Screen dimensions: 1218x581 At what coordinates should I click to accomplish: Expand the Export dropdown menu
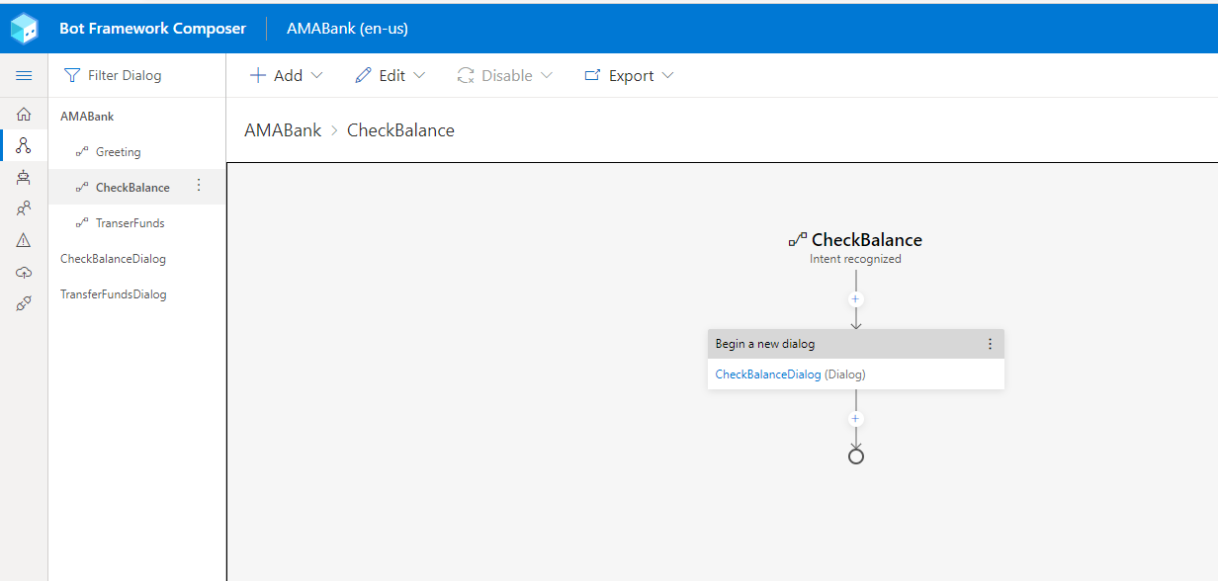629,75
